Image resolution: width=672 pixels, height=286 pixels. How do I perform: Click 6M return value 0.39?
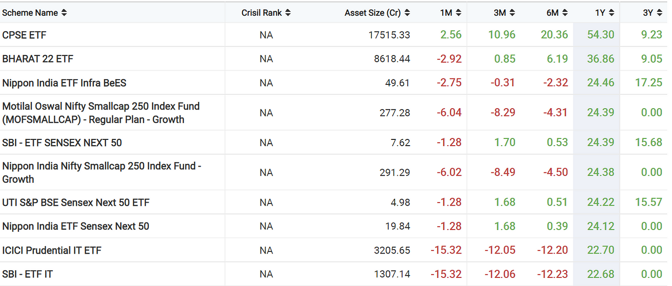tap(557, 226)
